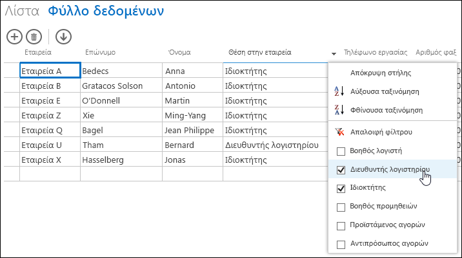This screenshot has height=258, width=462.
Task: Check the Αντιπρόσωπος αγορών option
Action: (341, 244)
